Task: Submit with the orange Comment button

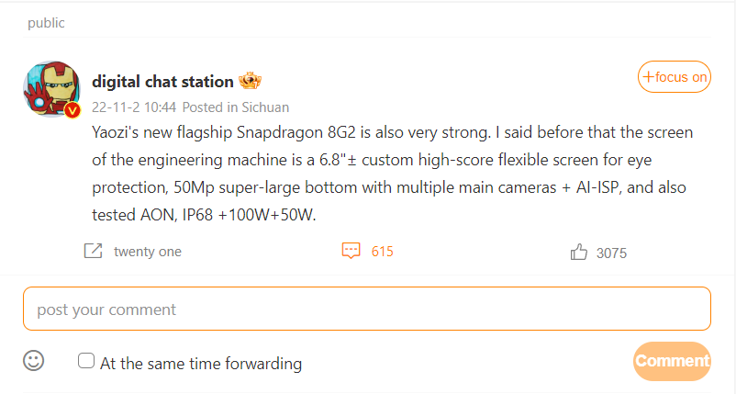Action: tap(672, 361)
